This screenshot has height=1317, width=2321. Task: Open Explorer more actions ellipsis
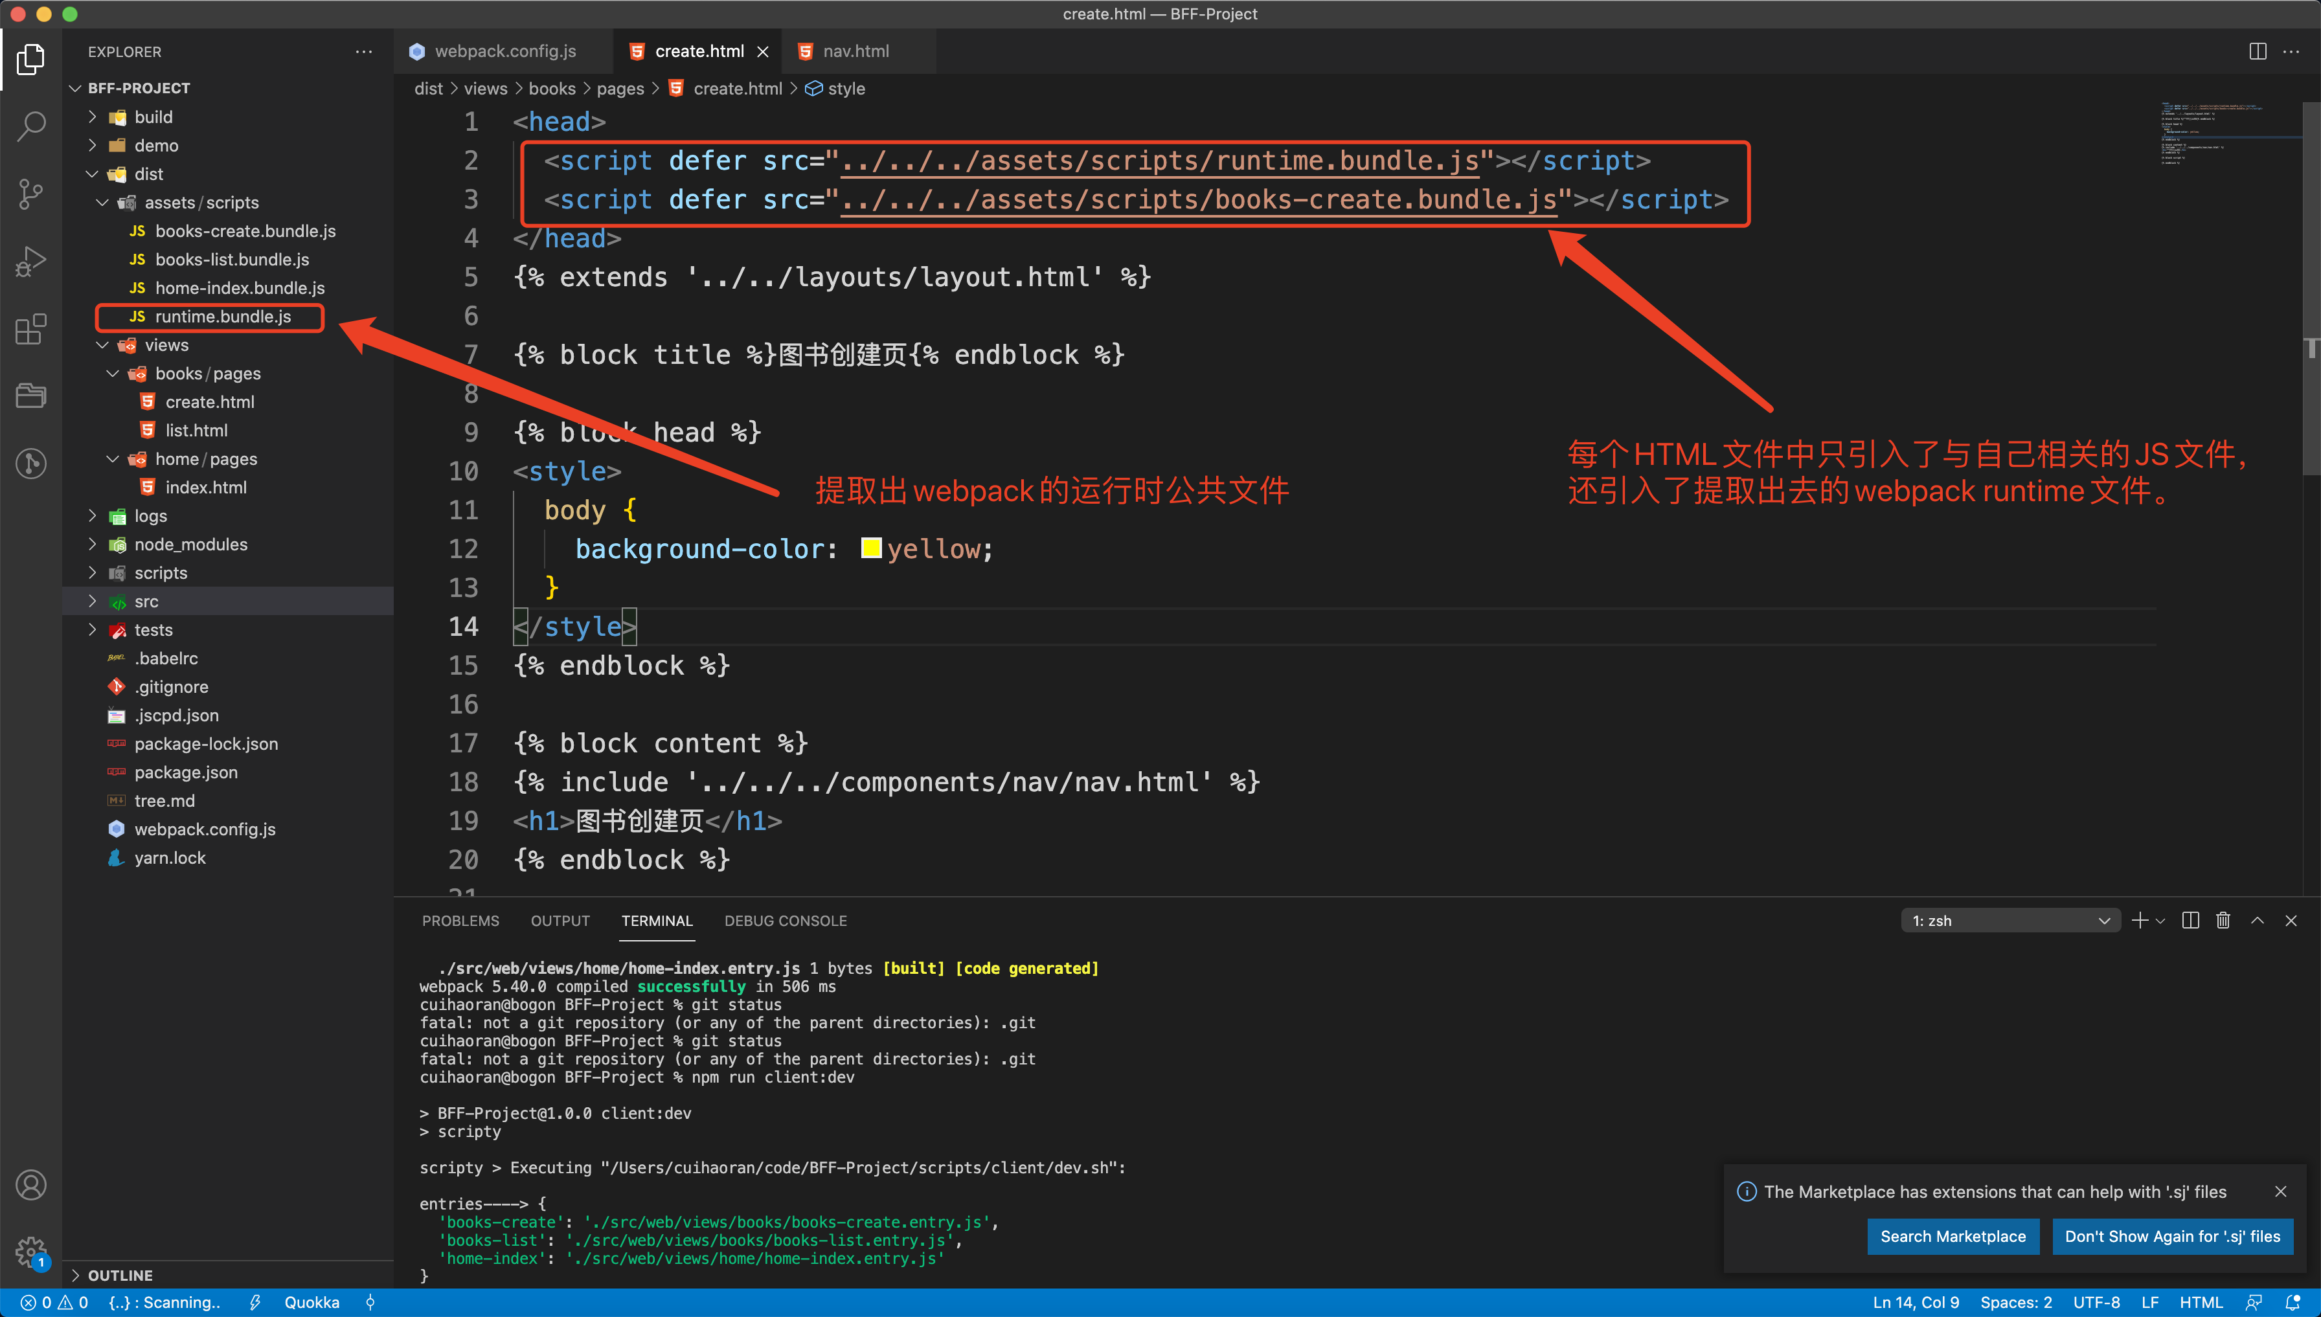[363, 52]
